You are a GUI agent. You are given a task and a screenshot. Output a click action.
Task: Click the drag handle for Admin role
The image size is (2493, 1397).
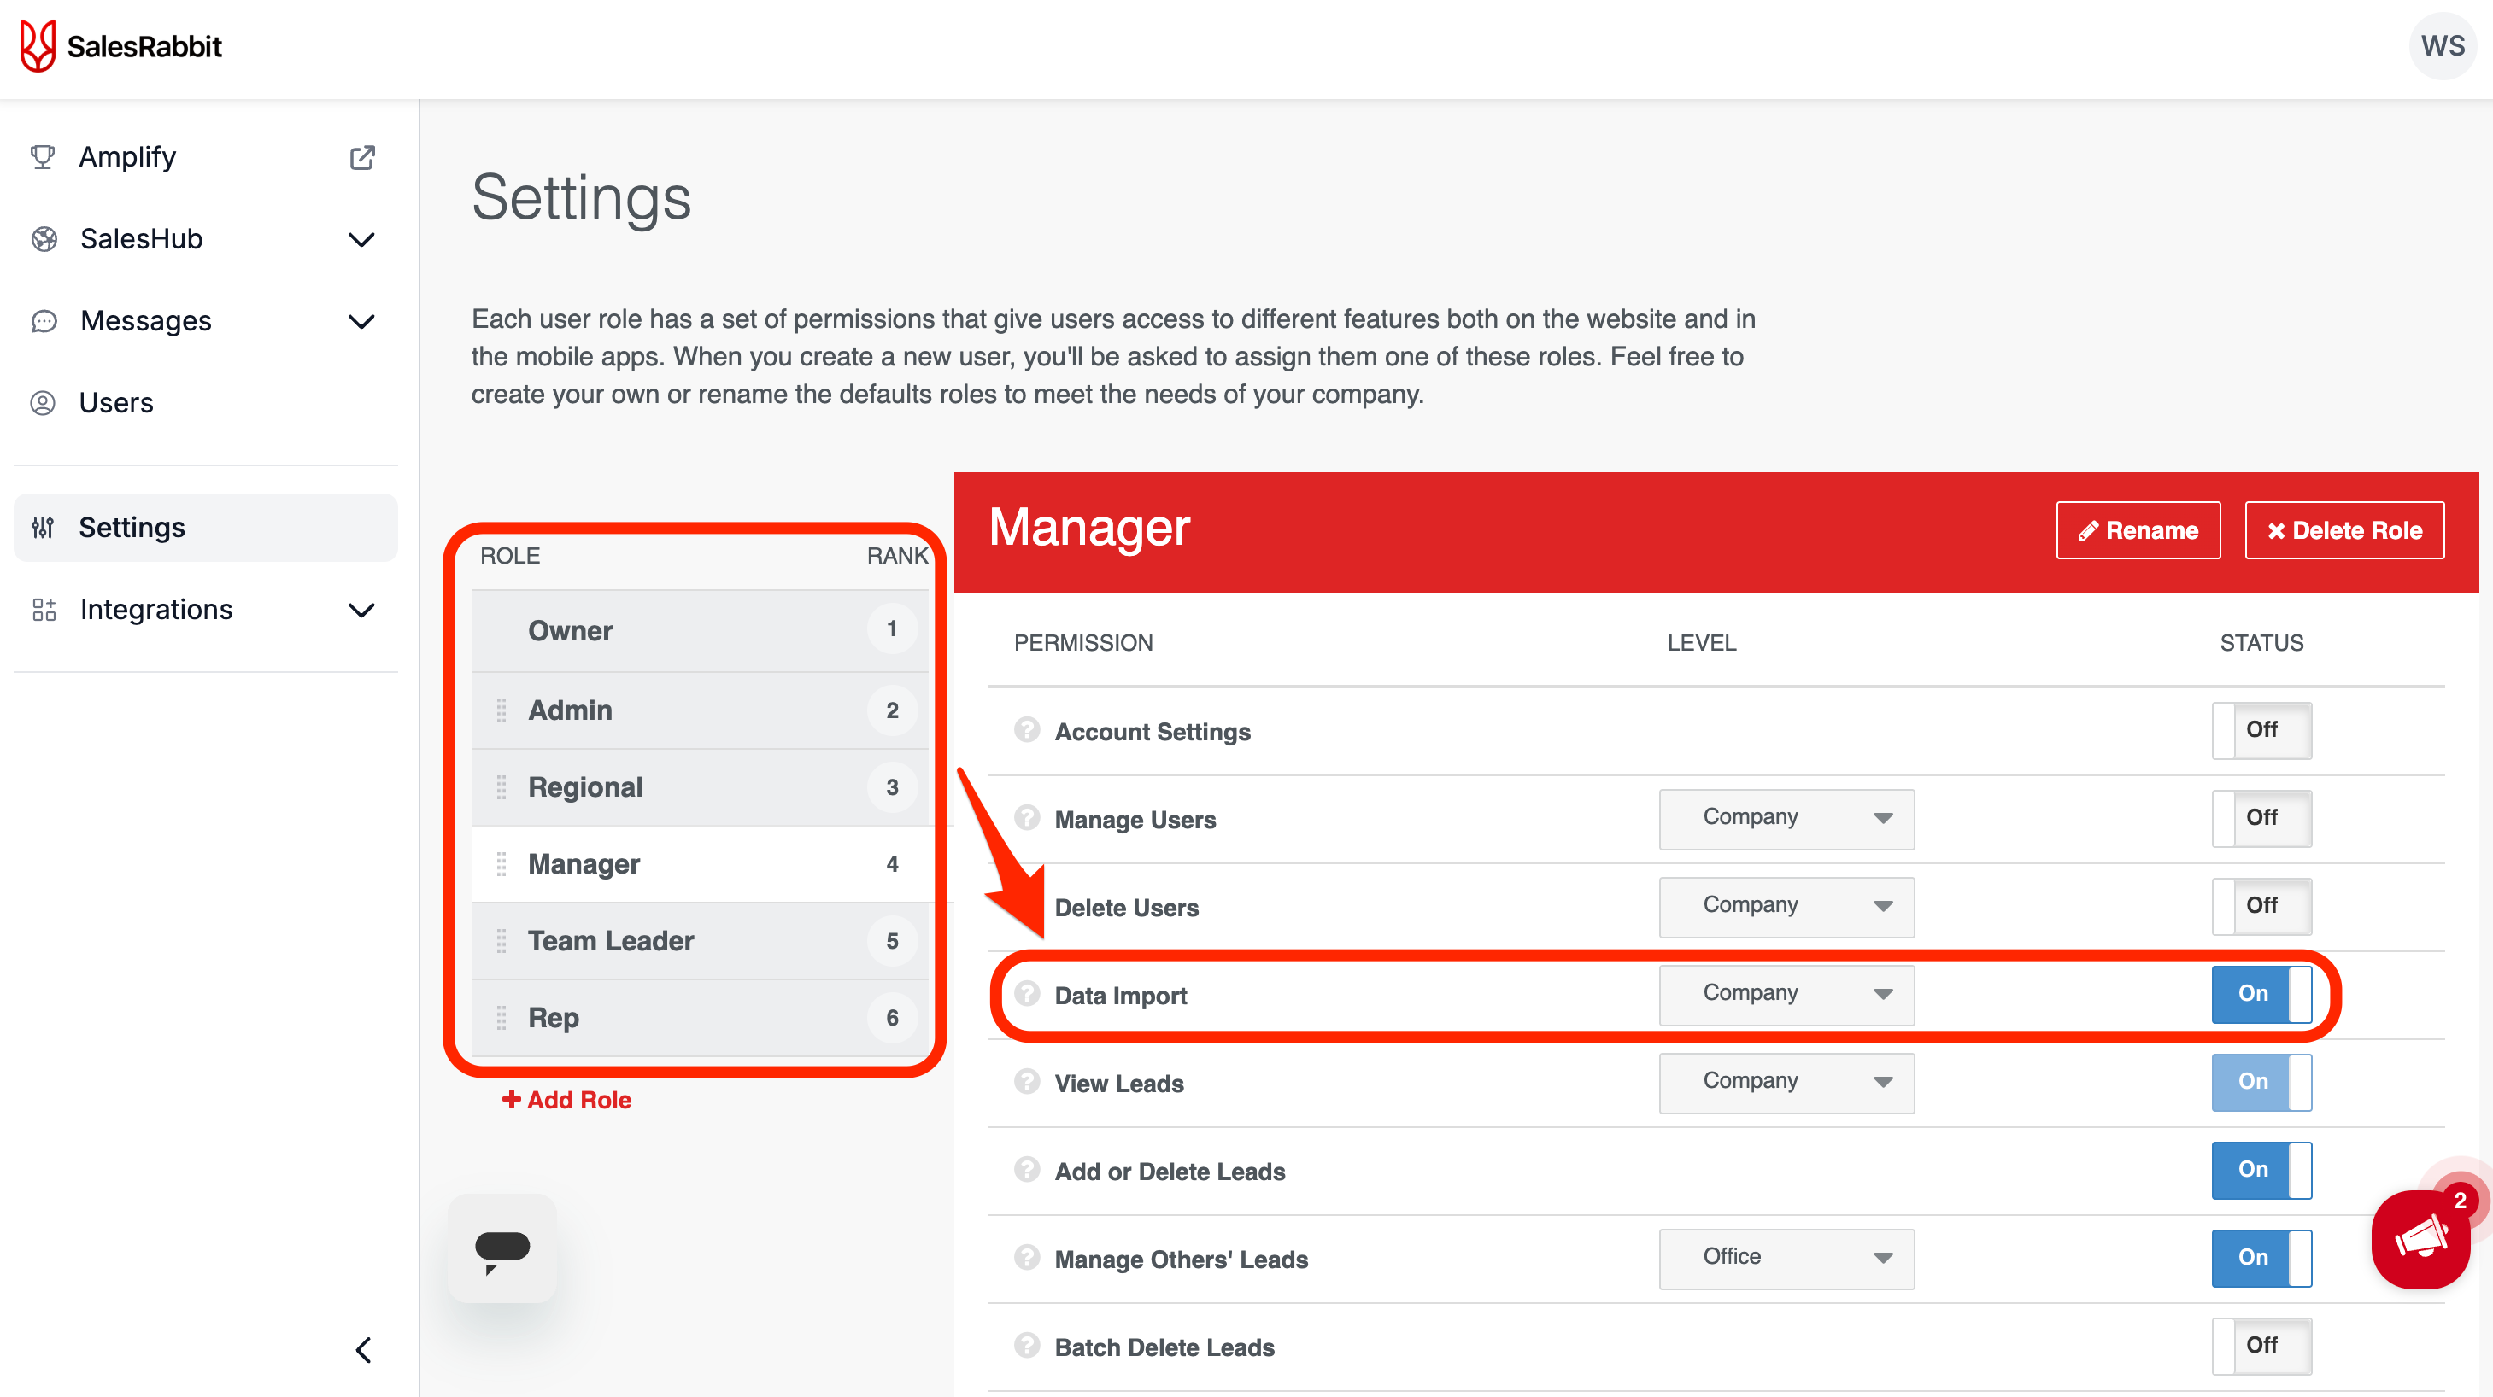[502, 710]
